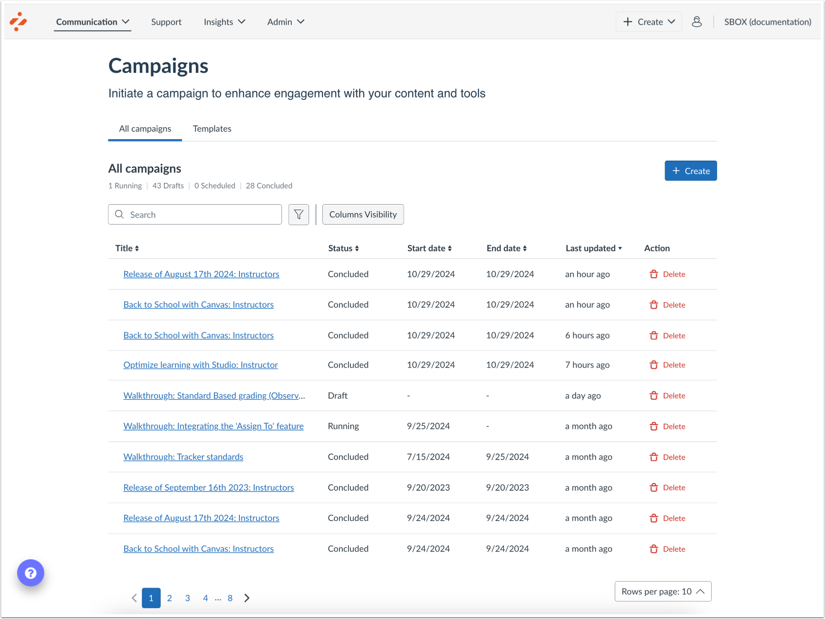
Task: Click the delete trash icon for the Draft campaign
Action: (653, 396)
